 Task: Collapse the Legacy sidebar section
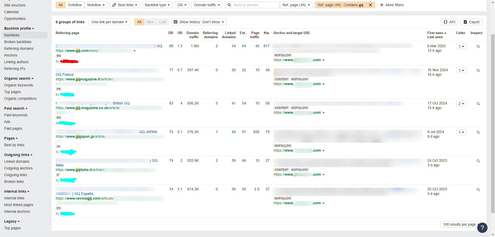(x=12, y=221)
